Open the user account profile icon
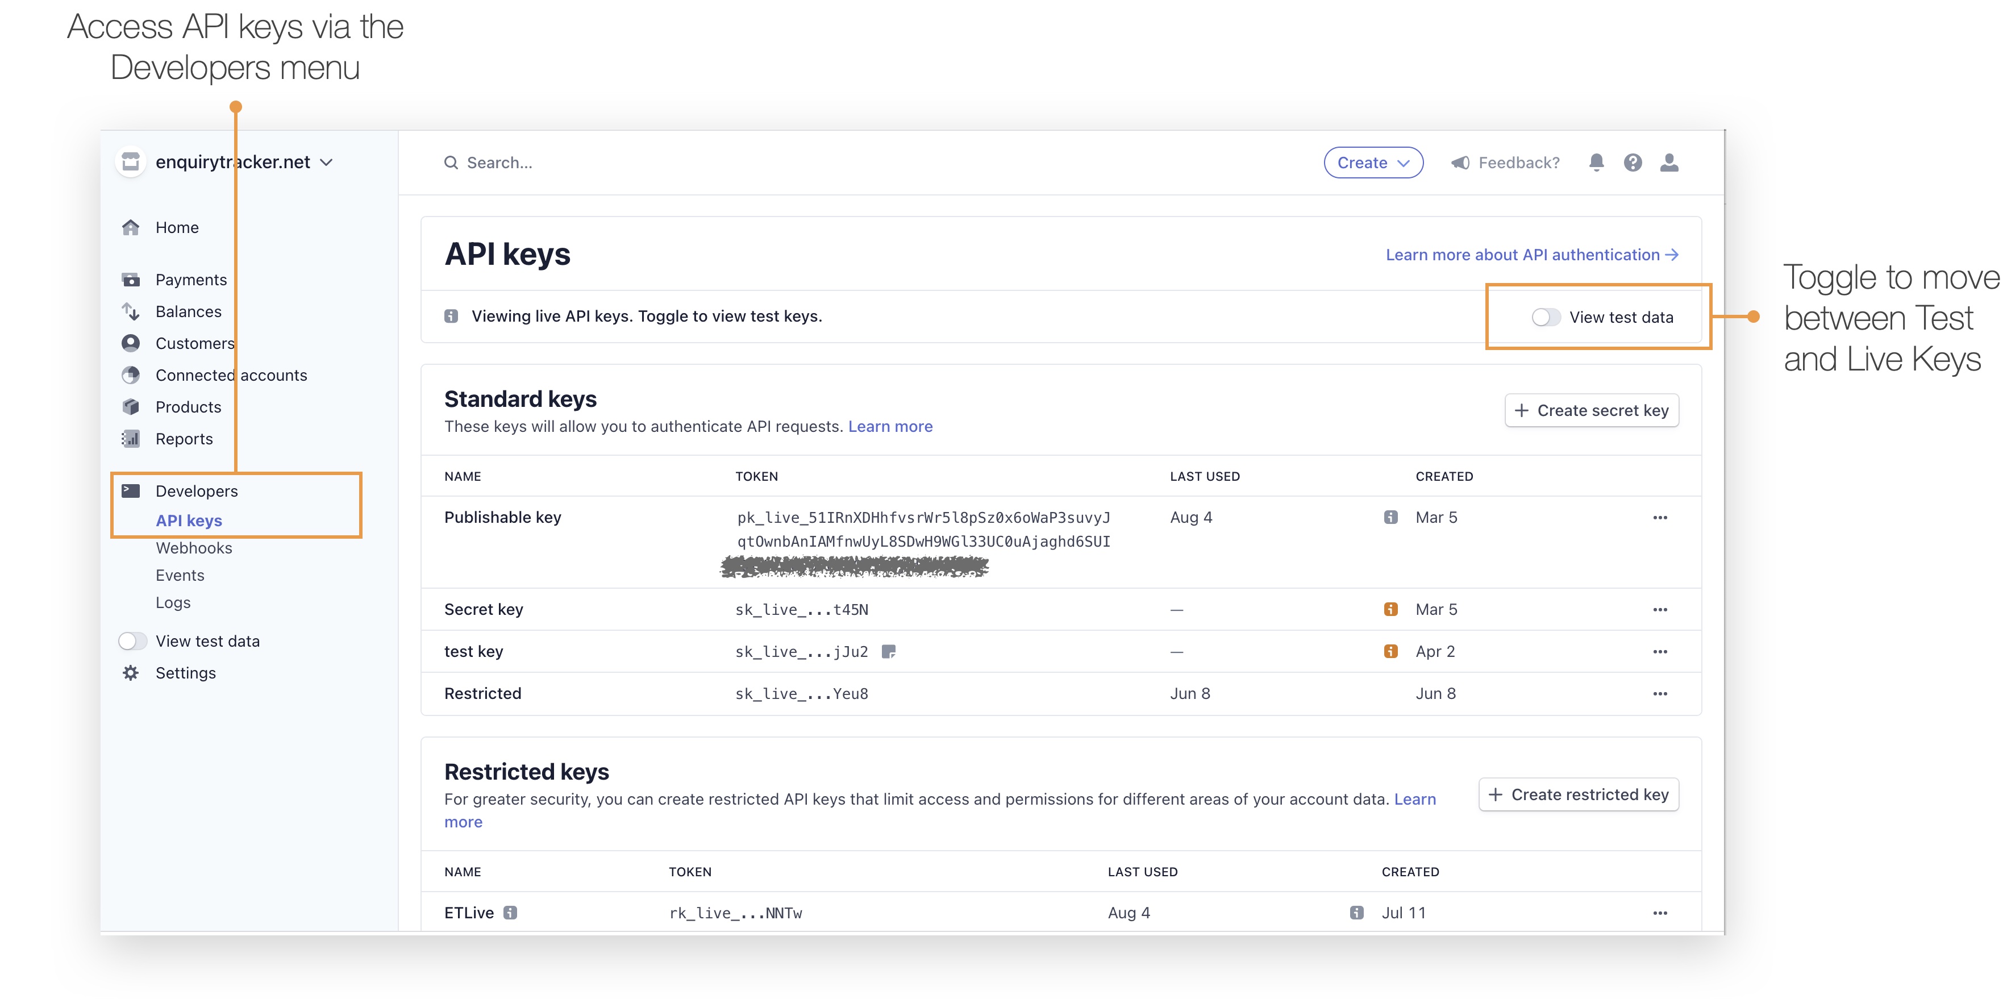Image resolution: width=2007 pixels, height=999 pixels. [1669, 162]
